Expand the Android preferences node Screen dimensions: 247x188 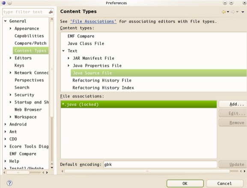[x=6, y=124]
